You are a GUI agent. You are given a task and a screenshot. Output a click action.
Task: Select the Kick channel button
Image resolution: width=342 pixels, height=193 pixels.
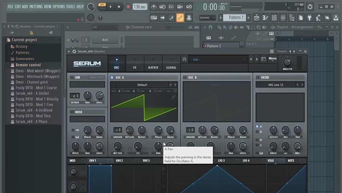coord(105,40)
